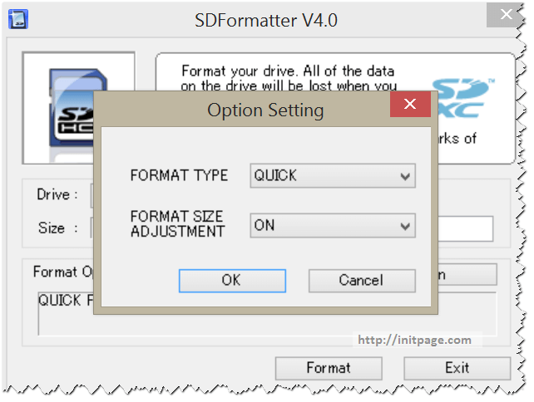Confirm Option Setting with OK button
Image resolution: width=534 pixels, height=402 pixels.
click(232, 281)
